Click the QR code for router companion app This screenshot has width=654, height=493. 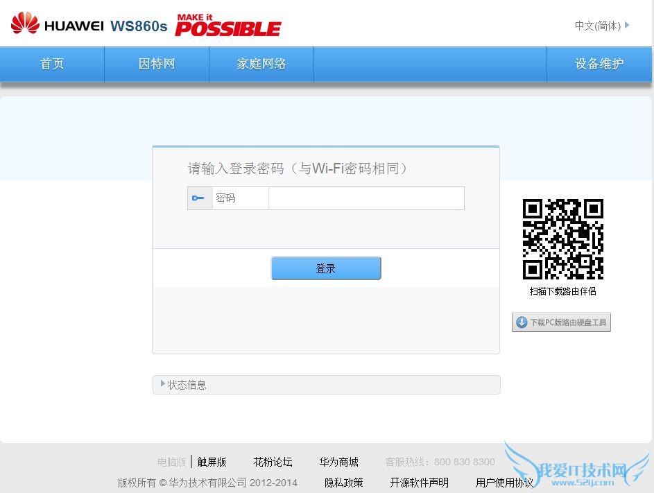tap(562, 239)
